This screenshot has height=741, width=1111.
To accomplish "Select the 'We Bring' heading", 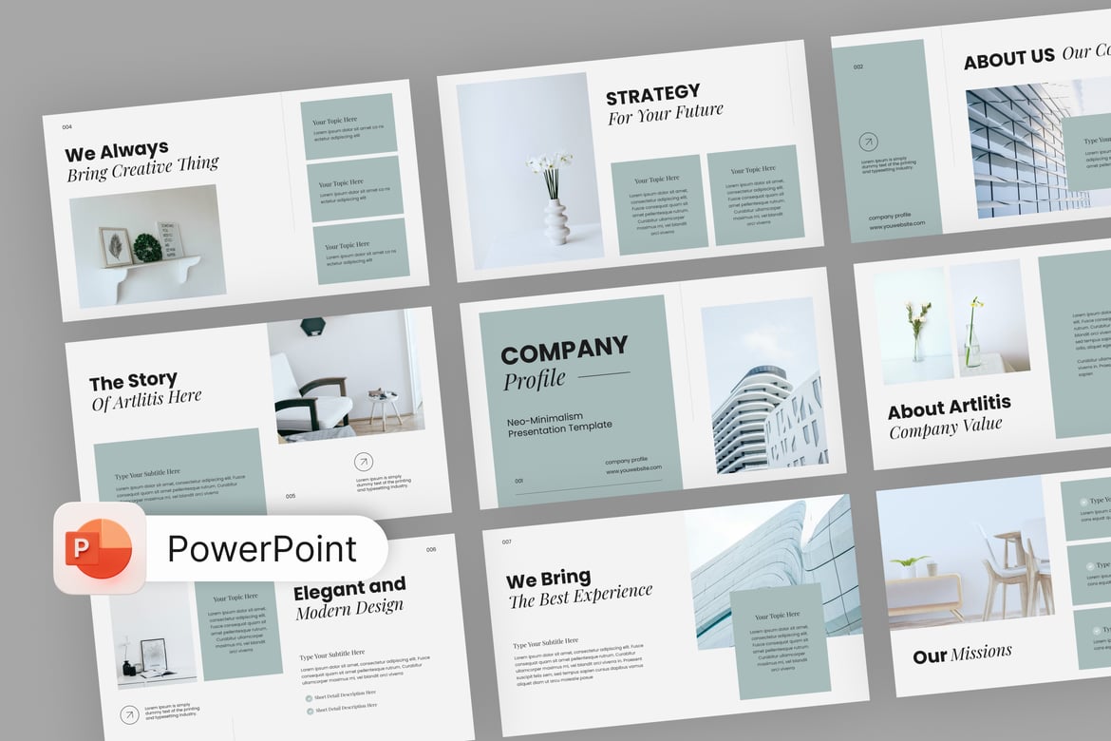I will pos(549,579).
